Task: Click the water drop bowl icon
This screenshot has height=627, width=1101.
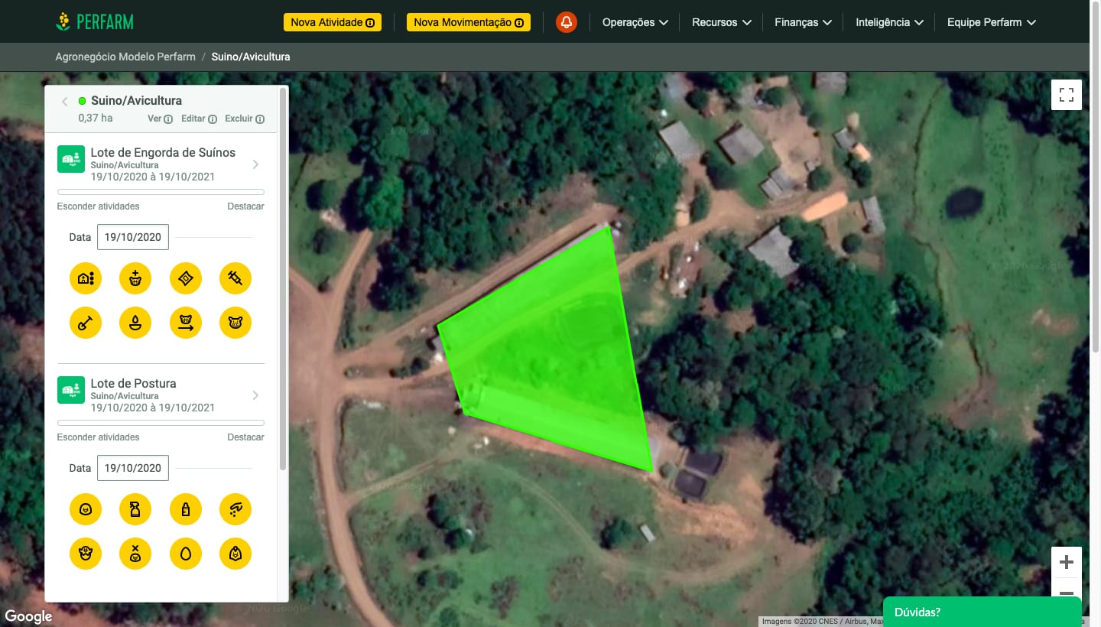Action: [135, 323]
